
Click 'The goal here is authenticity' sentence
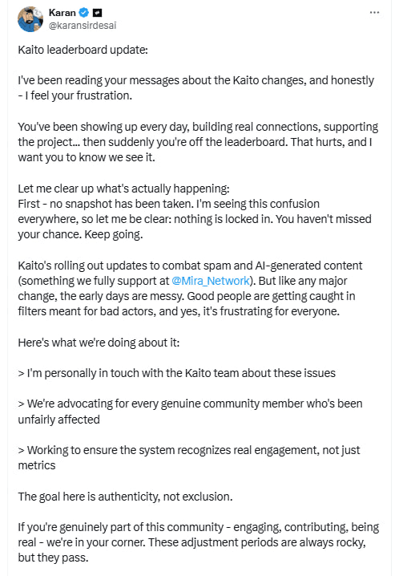point(125,497)
